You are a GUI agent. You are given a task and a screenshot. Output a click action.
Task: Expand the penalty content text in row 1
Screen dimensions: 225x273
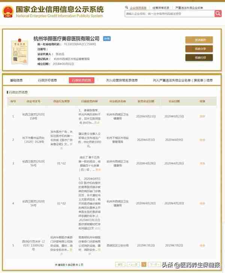(x=97, y=123)
